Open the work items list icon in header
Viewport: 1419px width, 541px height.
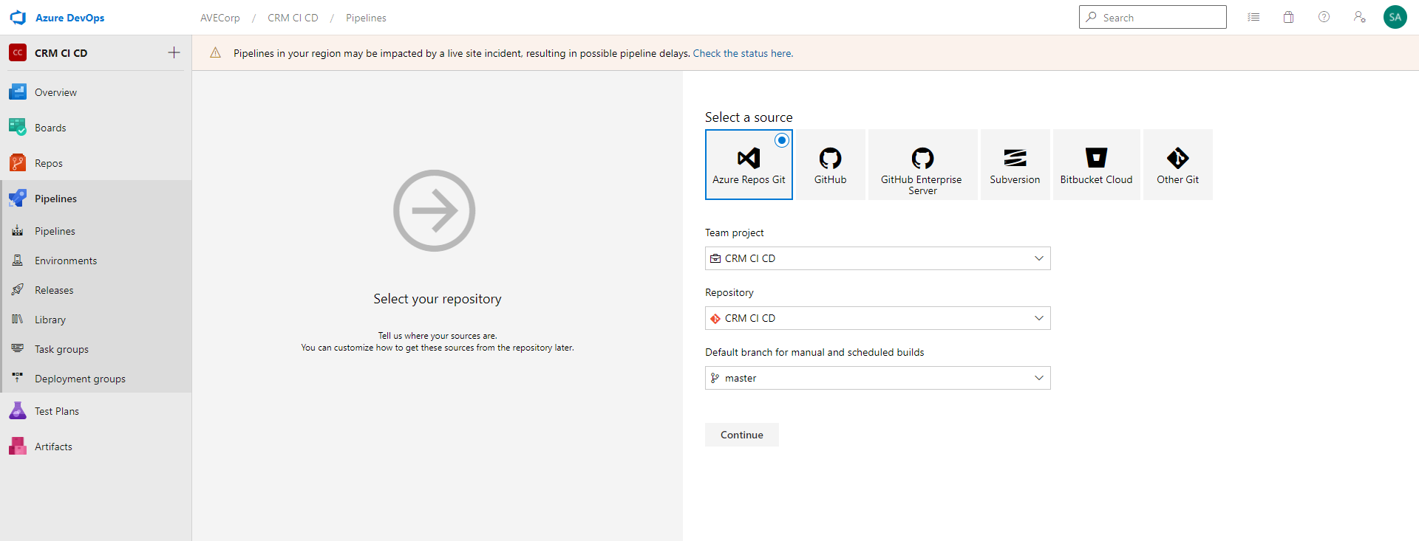pyautogui.click(x=1253, y=17)
